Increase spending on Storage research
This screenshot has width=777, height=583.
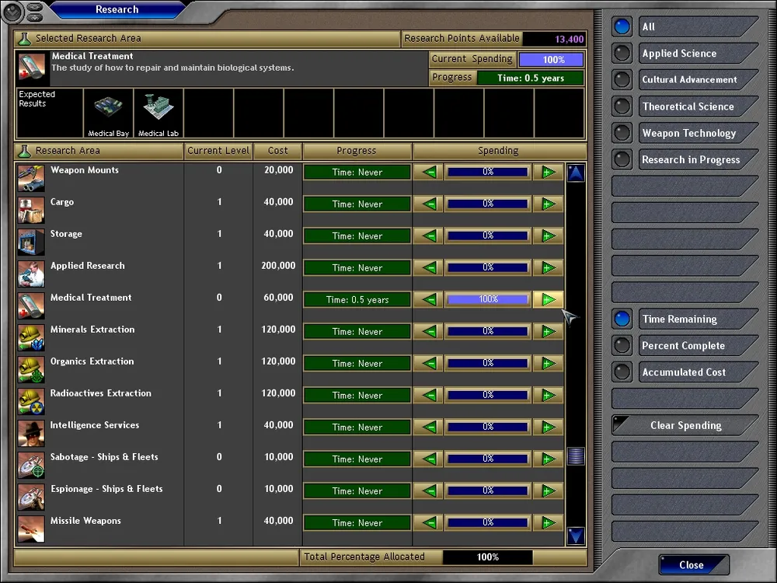coord(549,236)
